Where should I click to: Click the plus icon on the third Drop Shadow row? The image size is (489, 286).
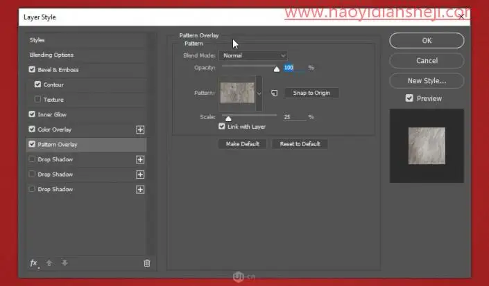[x=140, y=190]
